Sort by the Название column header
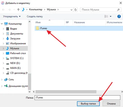 pyautogui.click(x=79, y=22)
